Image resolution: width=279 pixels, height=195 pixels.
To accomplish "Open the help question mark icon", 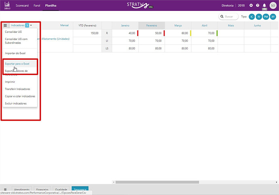I will tap(258, 6).
